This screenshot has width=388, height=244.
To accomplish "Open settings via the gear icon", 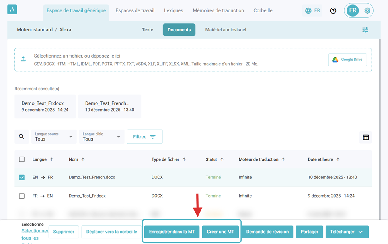I will click(x=367, y=11).
